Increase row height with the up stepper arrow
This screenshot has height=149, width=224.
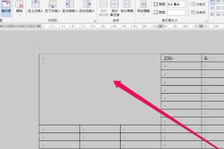point(186,3)
